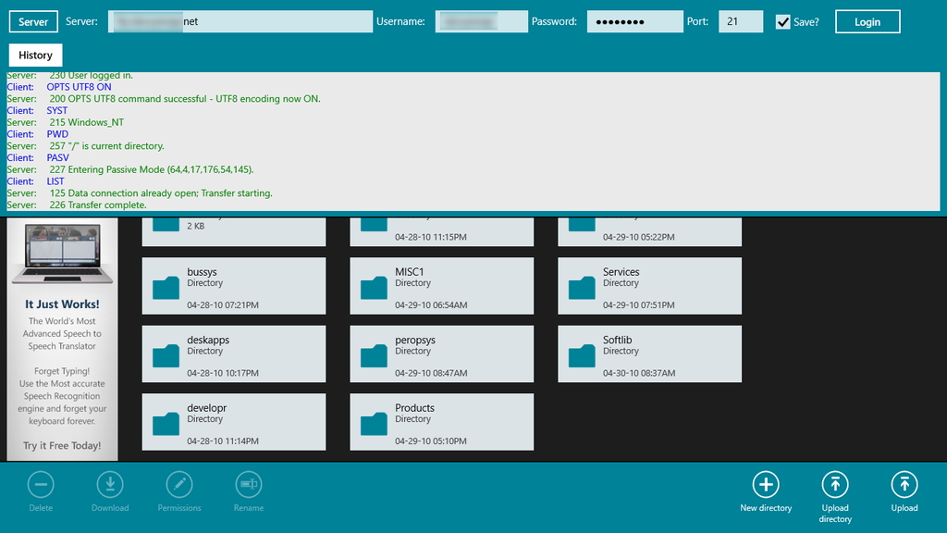Click the date '04-29-10 06:54AM'
This screenshot has width=947, height=533.
431,305
